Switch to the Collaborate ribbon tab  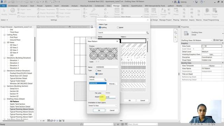click(x=99, y=6)
